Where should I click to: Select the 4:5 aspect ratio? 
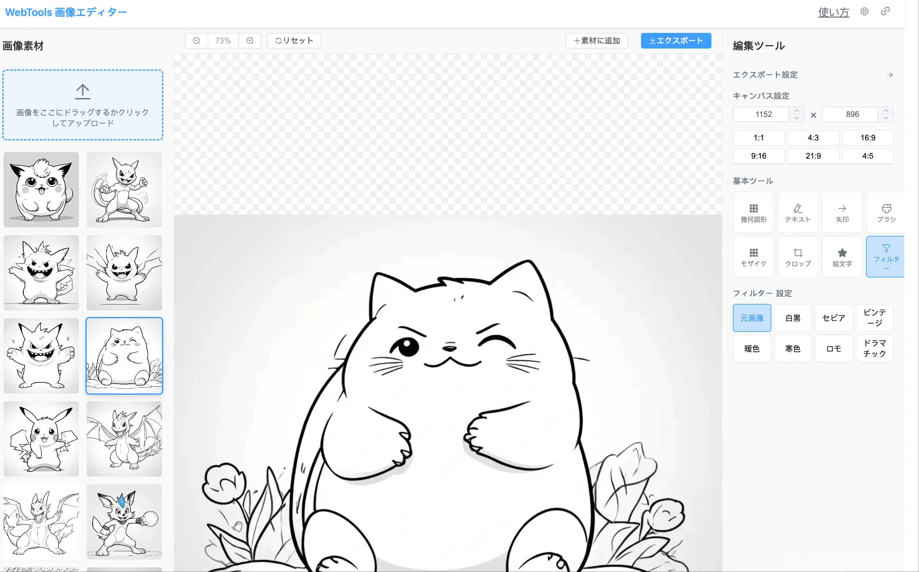coord(868,156)
